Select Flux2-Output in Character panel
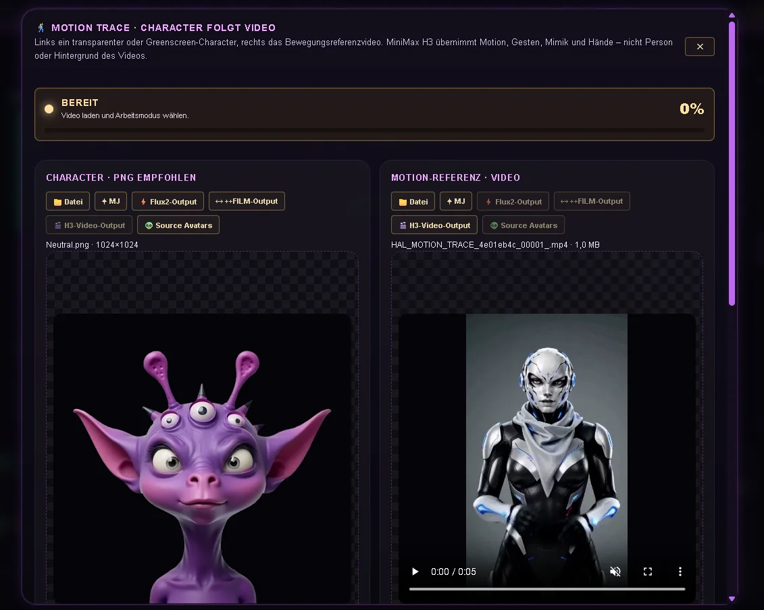 pyautogui.click(x=168, y=202)
